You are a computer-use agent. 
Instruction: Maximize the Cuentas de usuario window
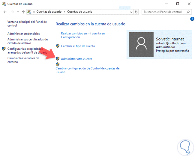tap(178, 4)
